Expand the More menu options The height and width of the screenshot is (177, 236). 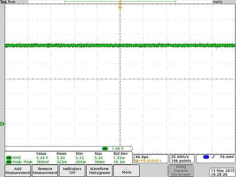pos(126,171)
